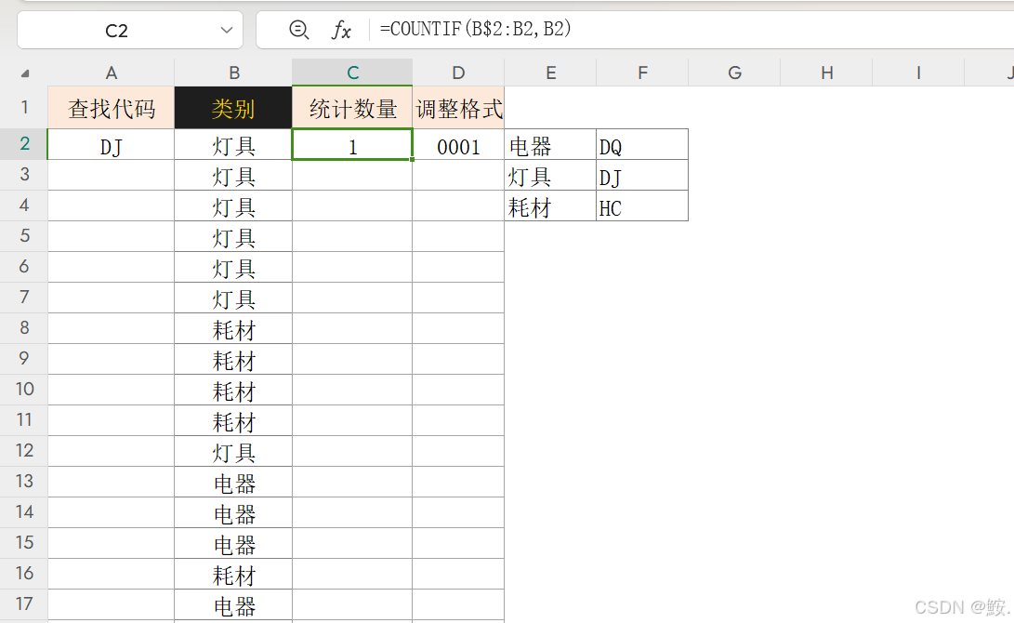Select empty cell A3 under DJ
This screenshot has height=623, width=1014.
pos(112,175)
